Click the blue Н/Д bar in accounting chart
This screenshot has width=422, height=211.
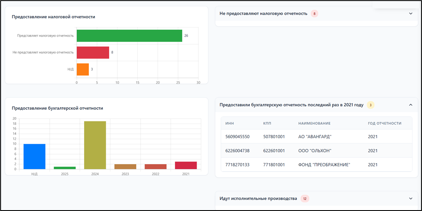click(35, 156)
